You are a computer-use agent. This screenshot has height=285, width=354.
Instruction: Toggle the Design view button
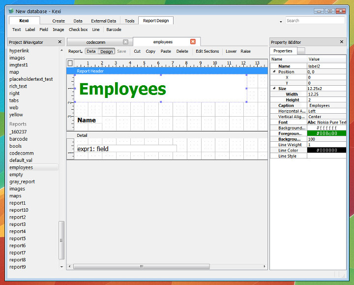107,51
